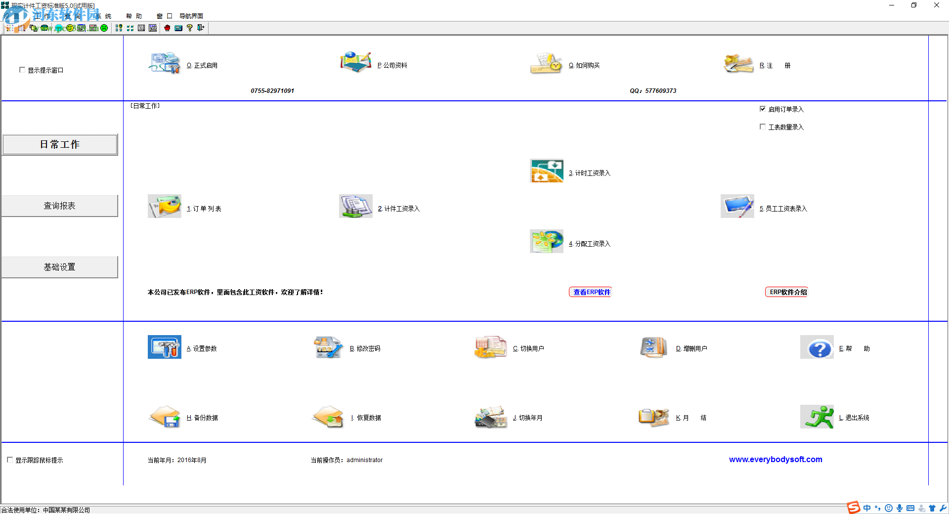Open the 分配工资录入 icon
Screen dimensions: 949x514
tap(546, 241)
